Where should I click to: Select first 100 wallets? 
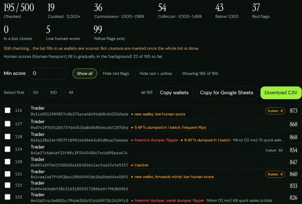tap(53, 93)
